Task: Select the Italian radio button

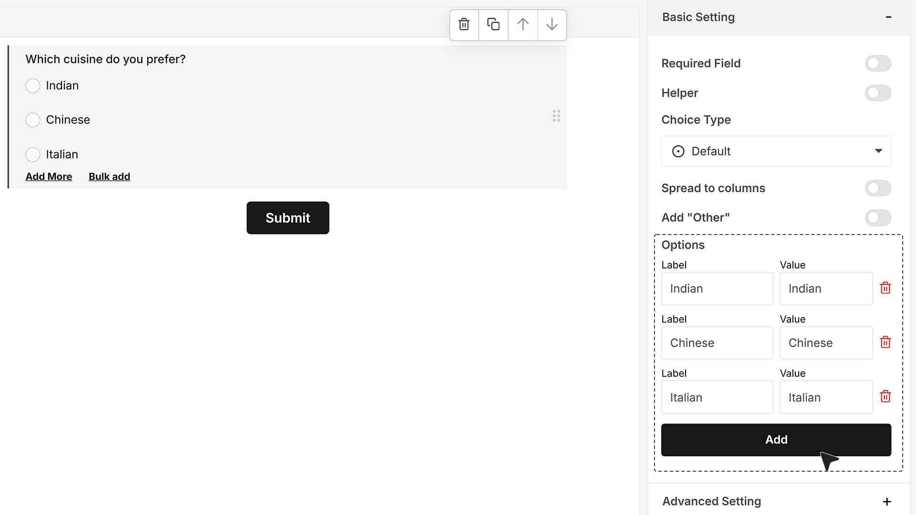Action: [32, 154]
